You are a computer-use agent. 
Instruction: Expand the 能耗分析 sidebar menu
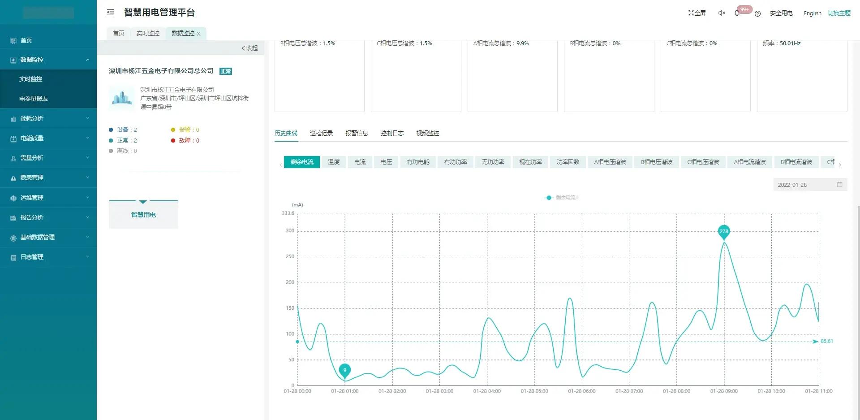tap(48, 118)
